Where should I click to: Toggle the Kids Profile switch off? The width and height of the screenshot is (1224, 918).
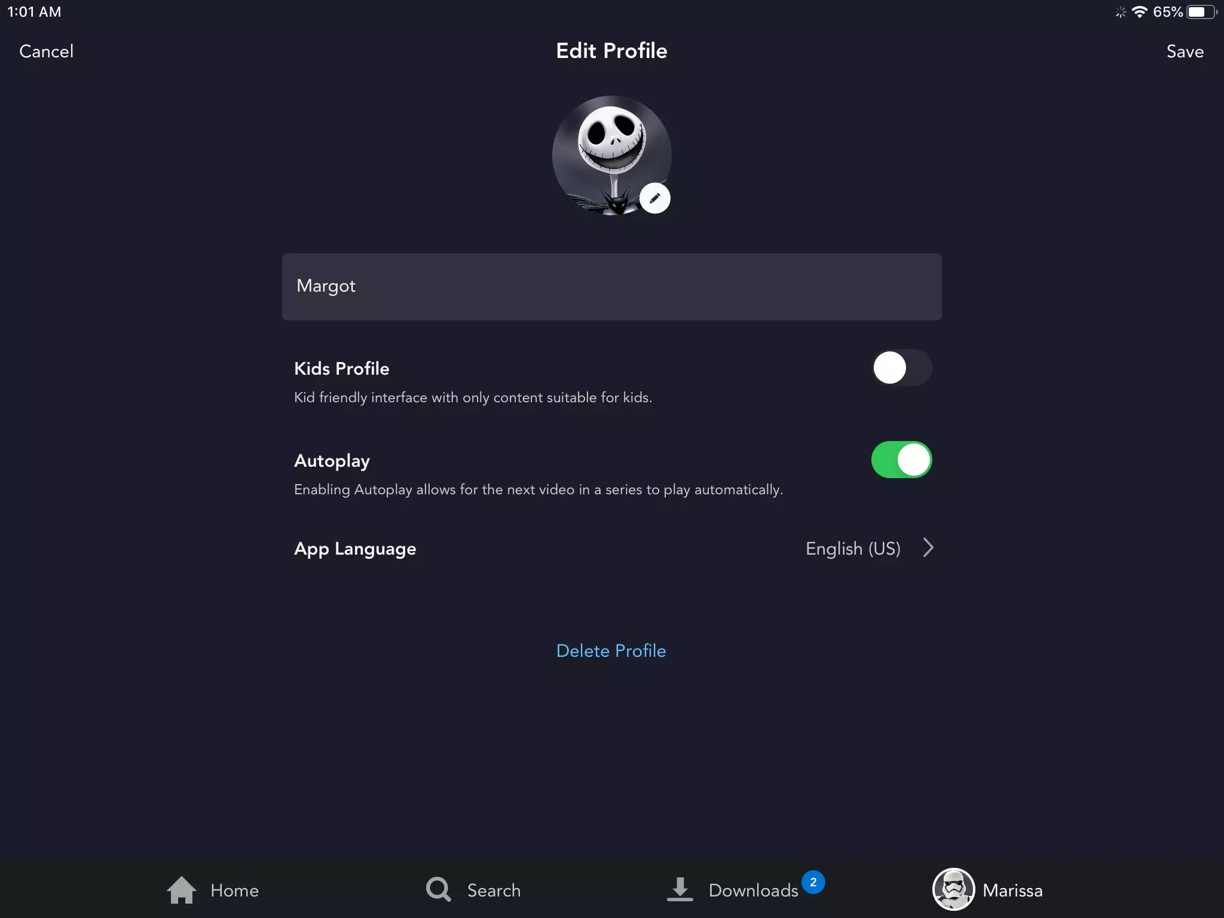point(900,368)
